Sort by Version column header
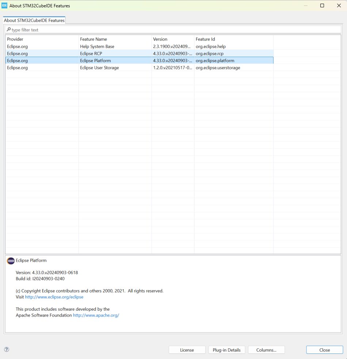The width and height of the screenshot is (347, 359). [173, 39]
